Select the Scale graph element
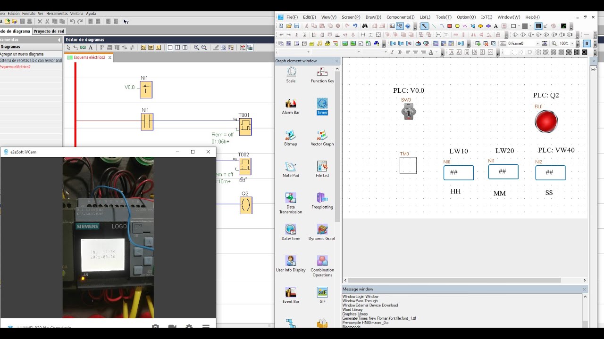Image resolution: width=604 pixels, height=339 pixels. pos(291,75)
